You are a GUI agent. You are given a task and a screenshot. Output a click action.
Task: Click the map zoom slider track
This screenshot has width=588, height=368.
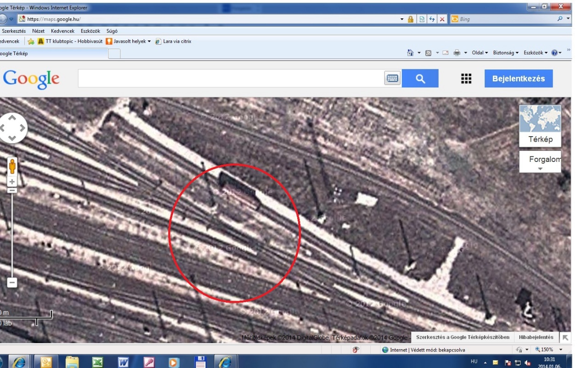click(x=12, y=235)
